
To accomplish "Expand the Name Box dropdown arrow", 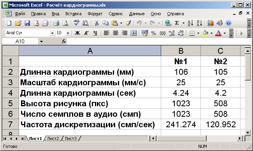I will tap(42, 42).
